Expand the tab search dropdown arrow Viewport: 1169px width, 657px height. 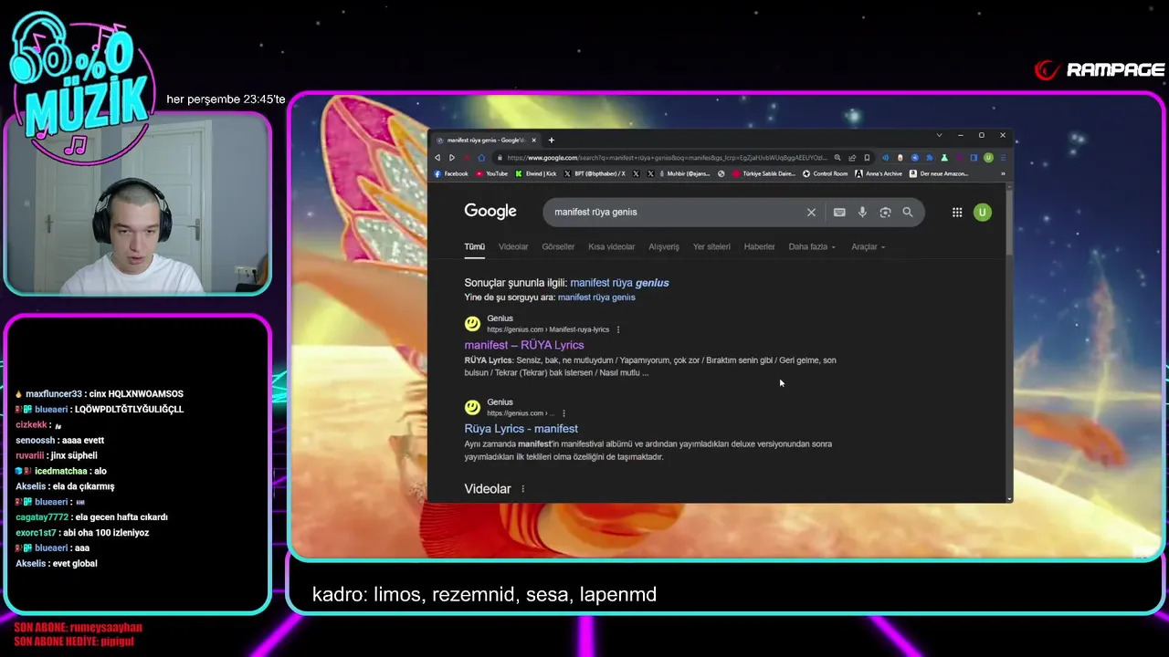(939, 135)
